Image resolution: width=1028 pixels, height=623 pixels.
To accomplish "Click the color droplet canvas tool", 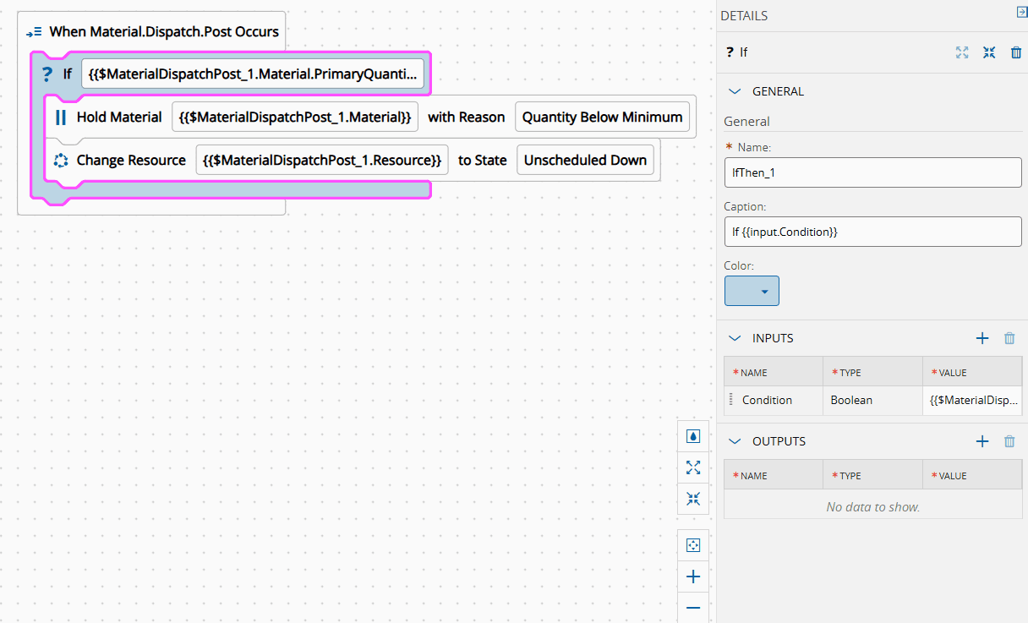I will tap(693, 436).
